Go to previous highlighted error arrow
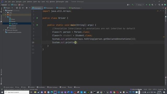Screen dimensions: 167x94 161,11
